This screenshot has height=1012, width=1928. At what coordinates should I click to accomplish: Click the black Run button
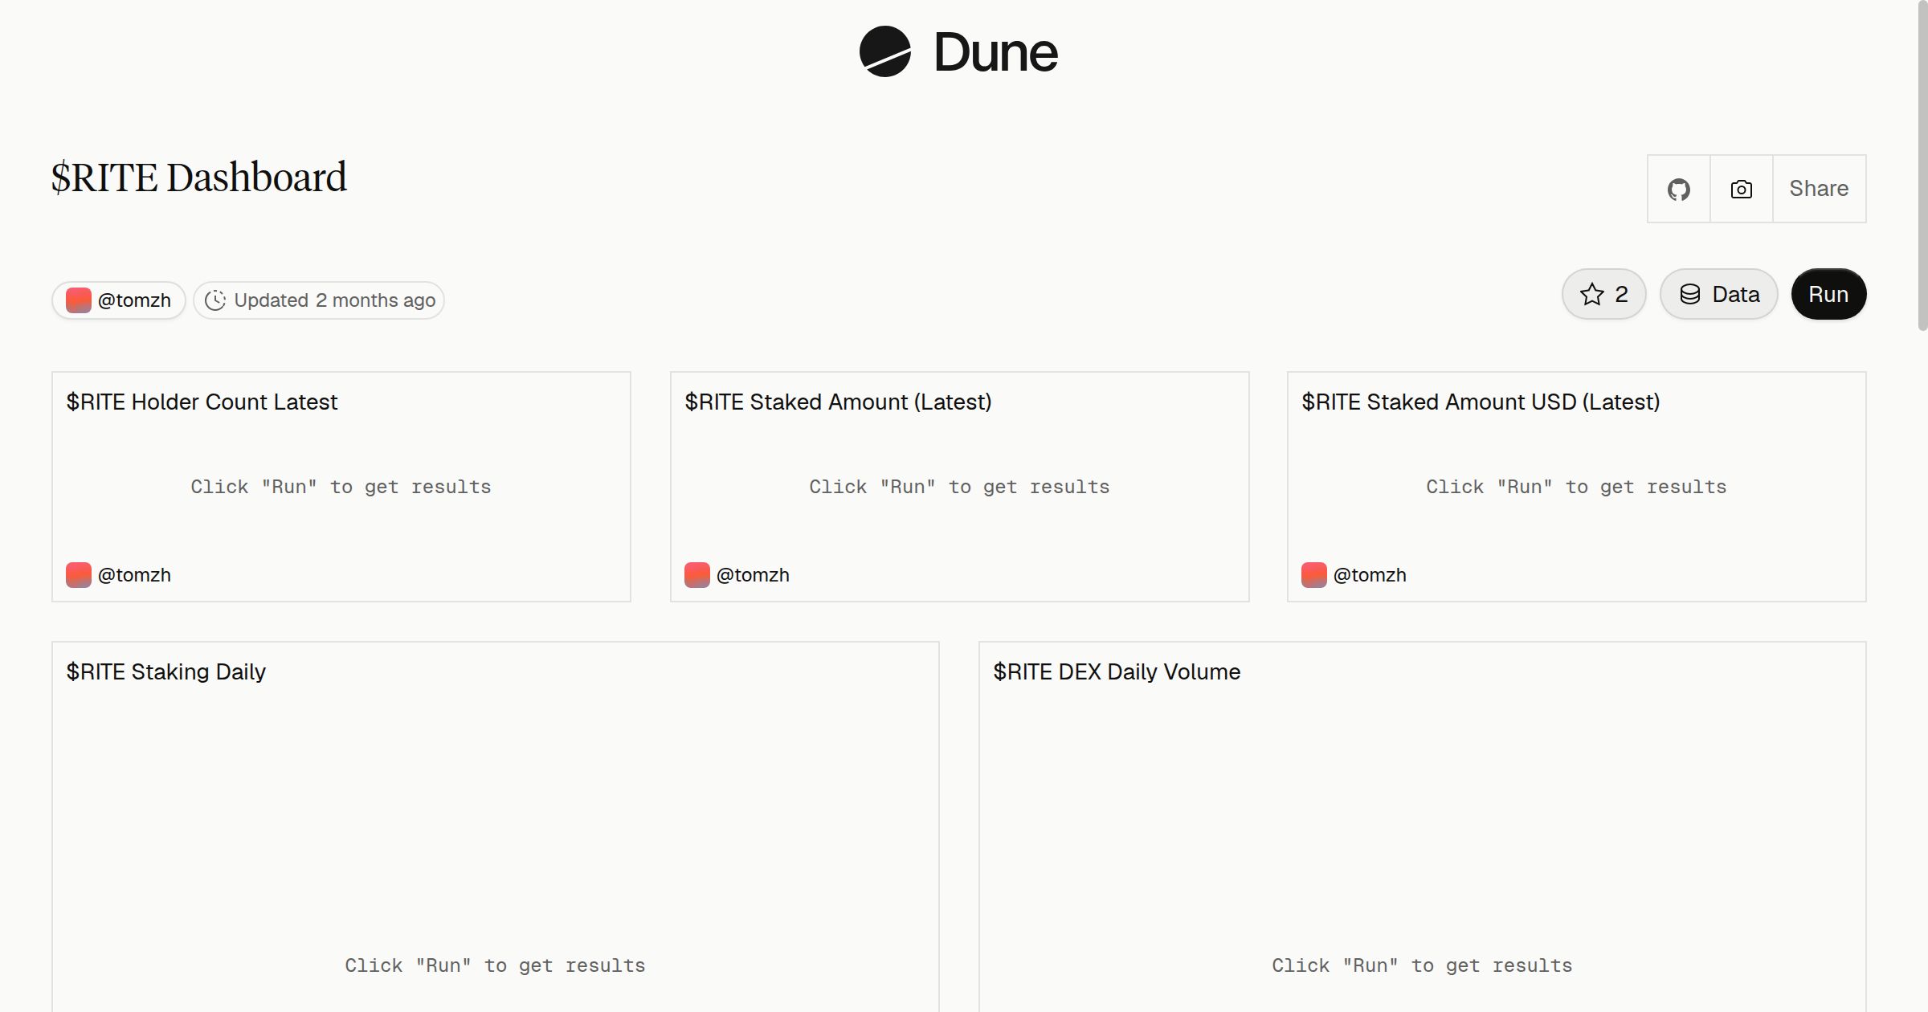tap(1828, 294)
